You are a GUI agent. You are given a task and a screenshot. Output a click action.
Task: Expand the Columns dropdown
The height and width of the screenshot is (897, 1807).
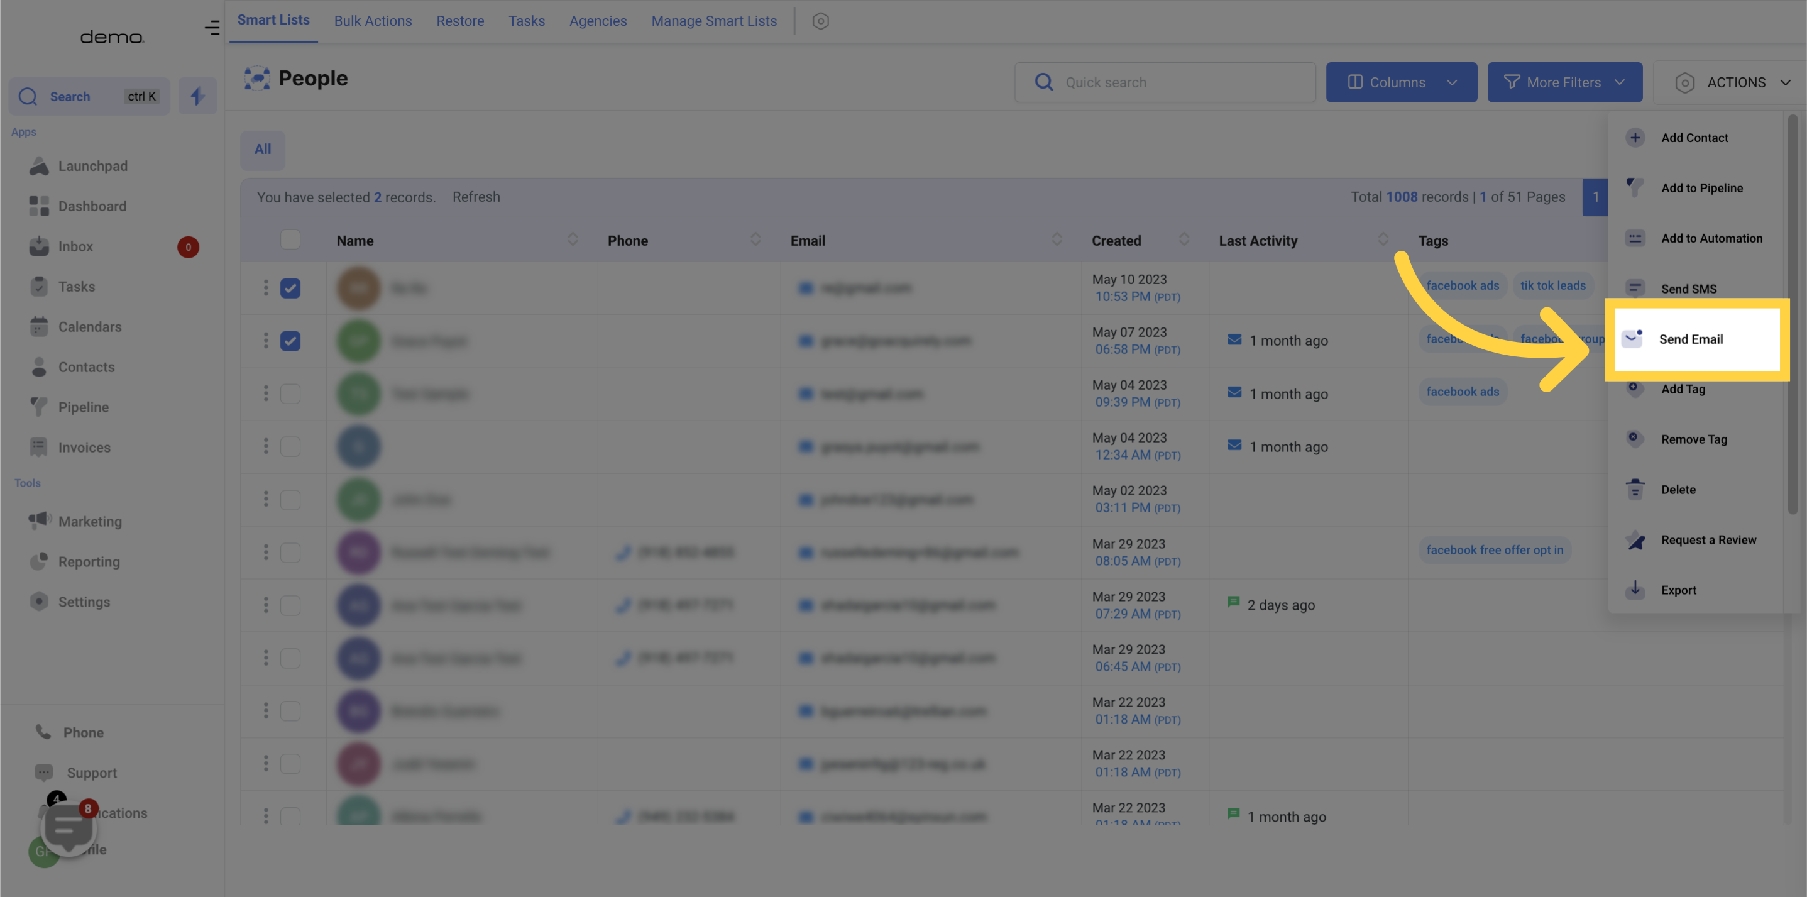pos(1401,82)
